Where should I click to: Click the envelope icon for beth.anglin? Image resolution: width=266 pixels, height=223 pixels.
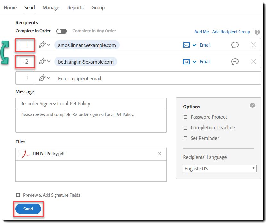click(186, 62)
